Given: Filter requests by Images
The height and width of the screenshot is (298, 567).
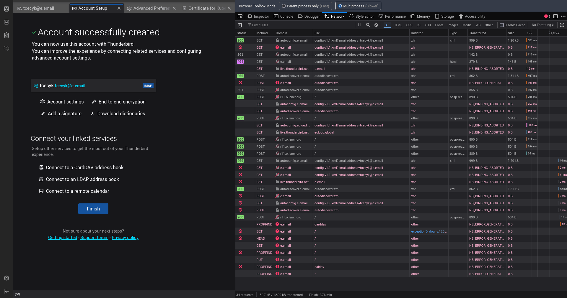Looking at the screenshot, I should 453,25.
